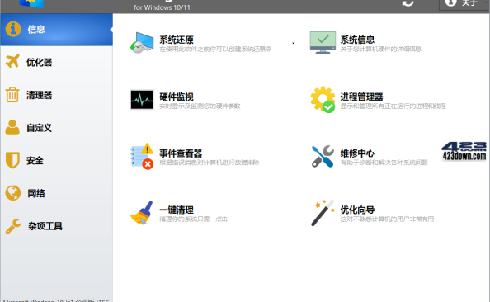
Task: Open 进程管理器 via its title
Action: tap(361, 97)
